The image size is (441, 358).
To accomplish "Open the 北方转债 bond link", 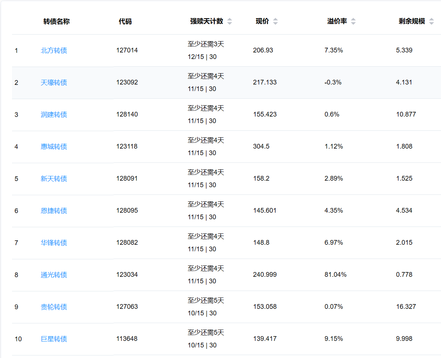I will (54, 51).
